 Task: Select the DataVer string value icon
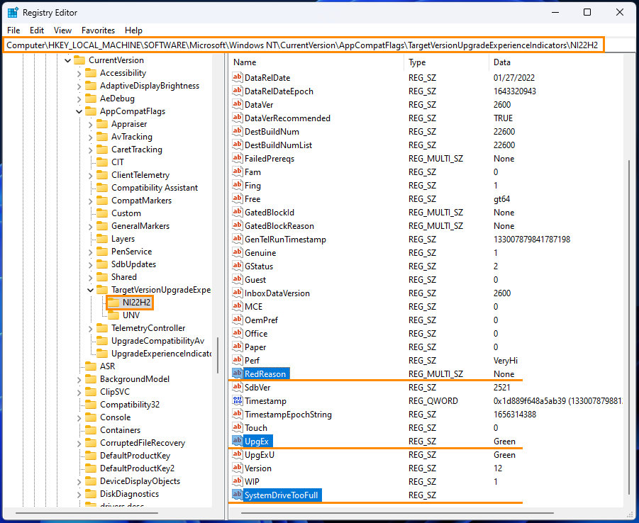pos(237,104)
